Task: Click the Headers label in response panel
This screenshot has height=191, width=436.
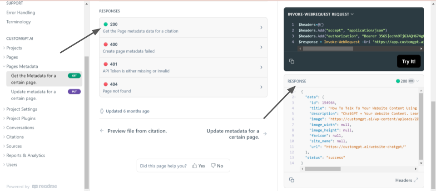Action: [403, 180]
